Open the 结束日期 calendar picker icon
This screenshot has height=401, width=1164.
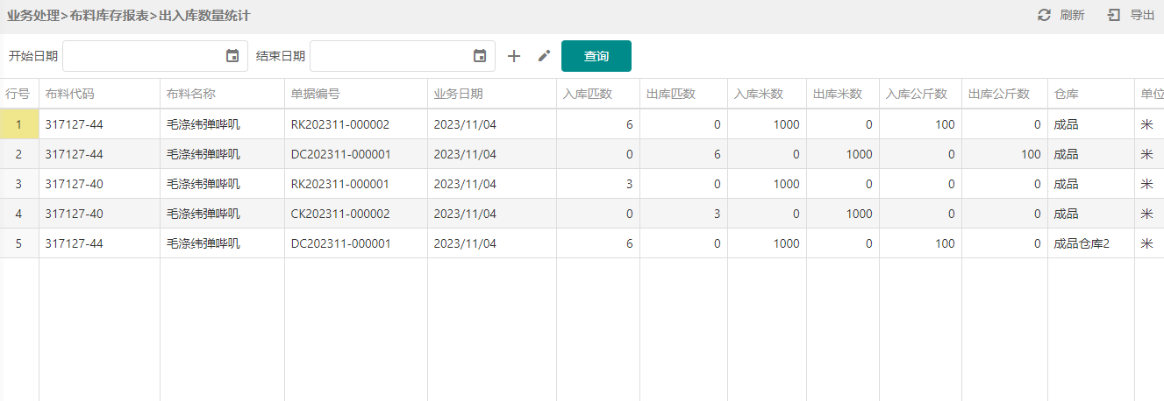click(480, 56)
